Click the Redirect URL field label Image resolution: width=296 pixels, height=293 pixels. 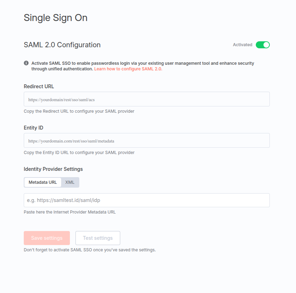pos(39,86)
